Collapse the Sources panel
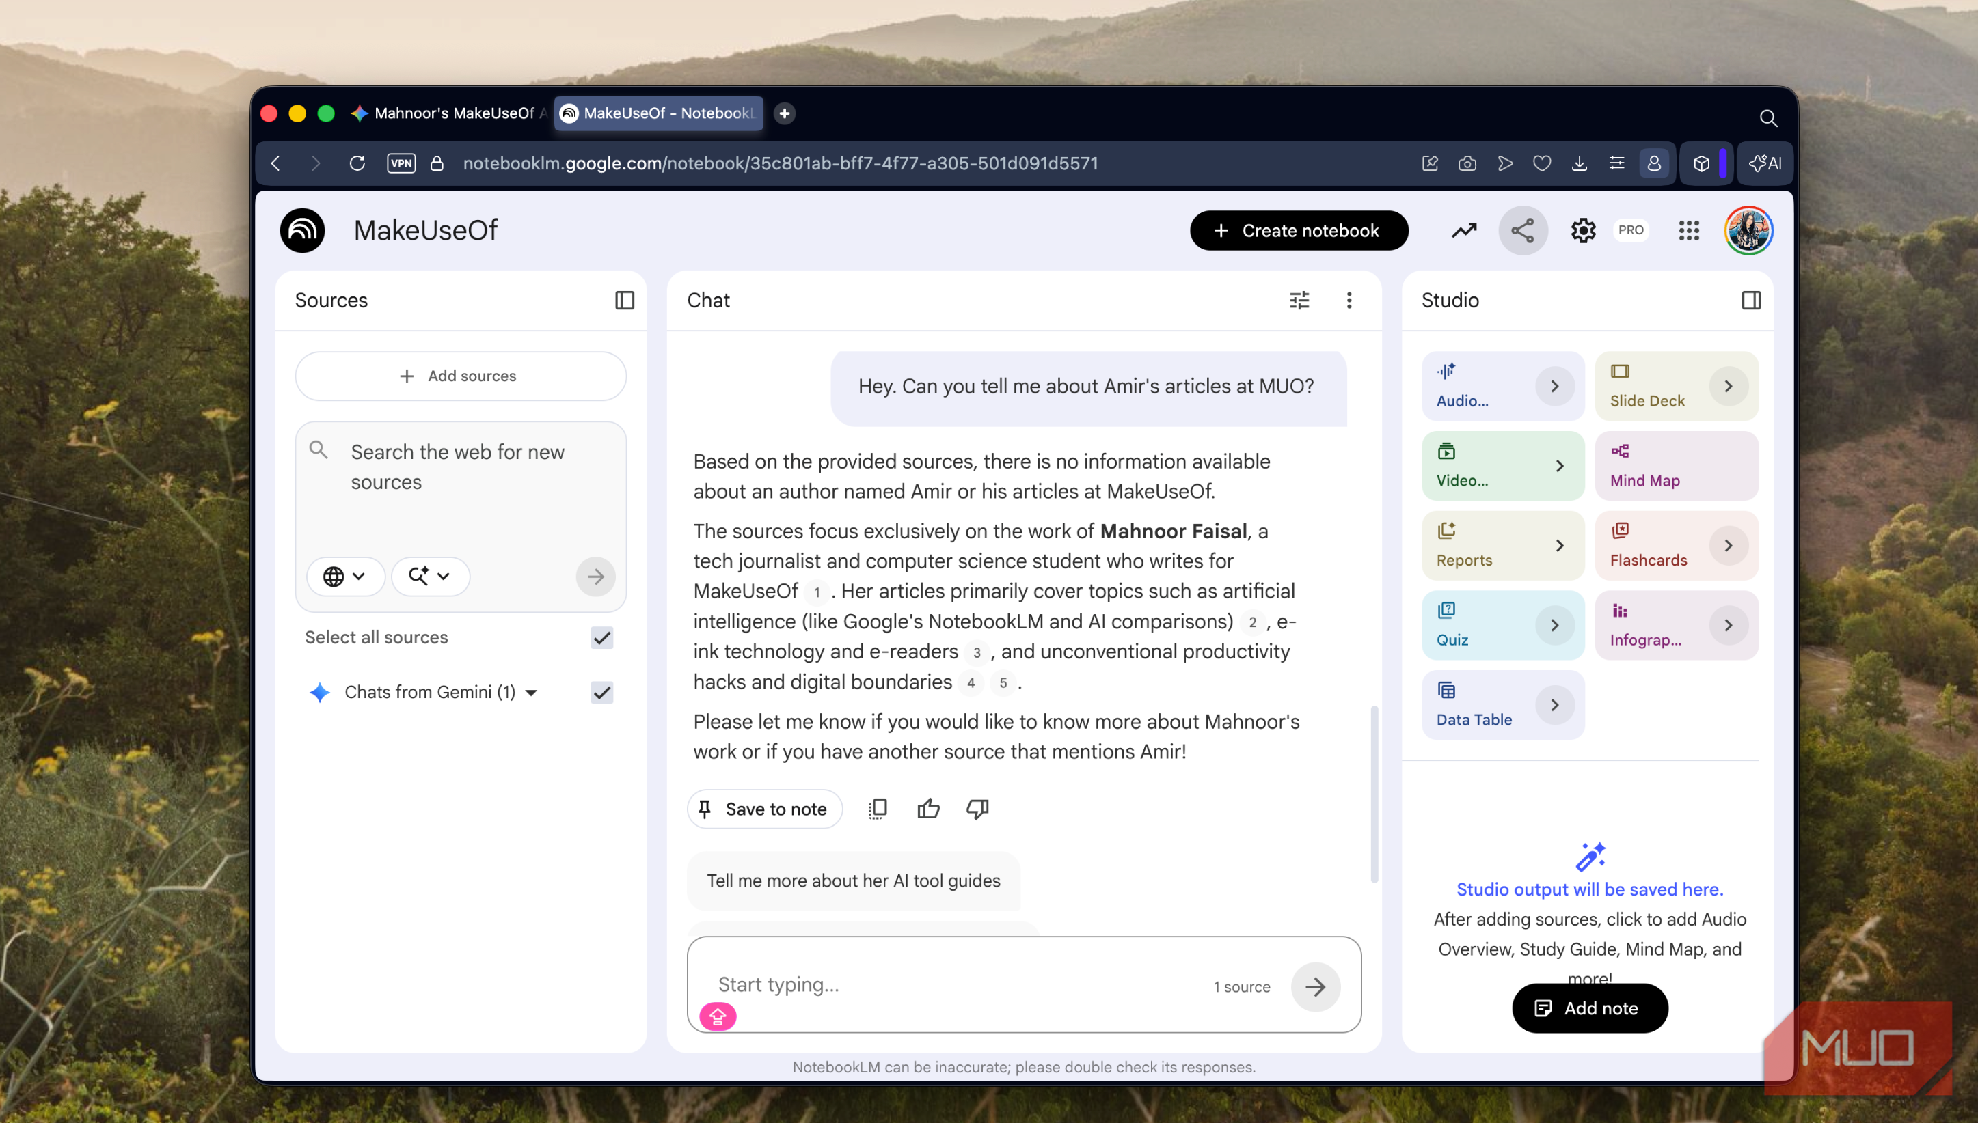 pos(624,300)
